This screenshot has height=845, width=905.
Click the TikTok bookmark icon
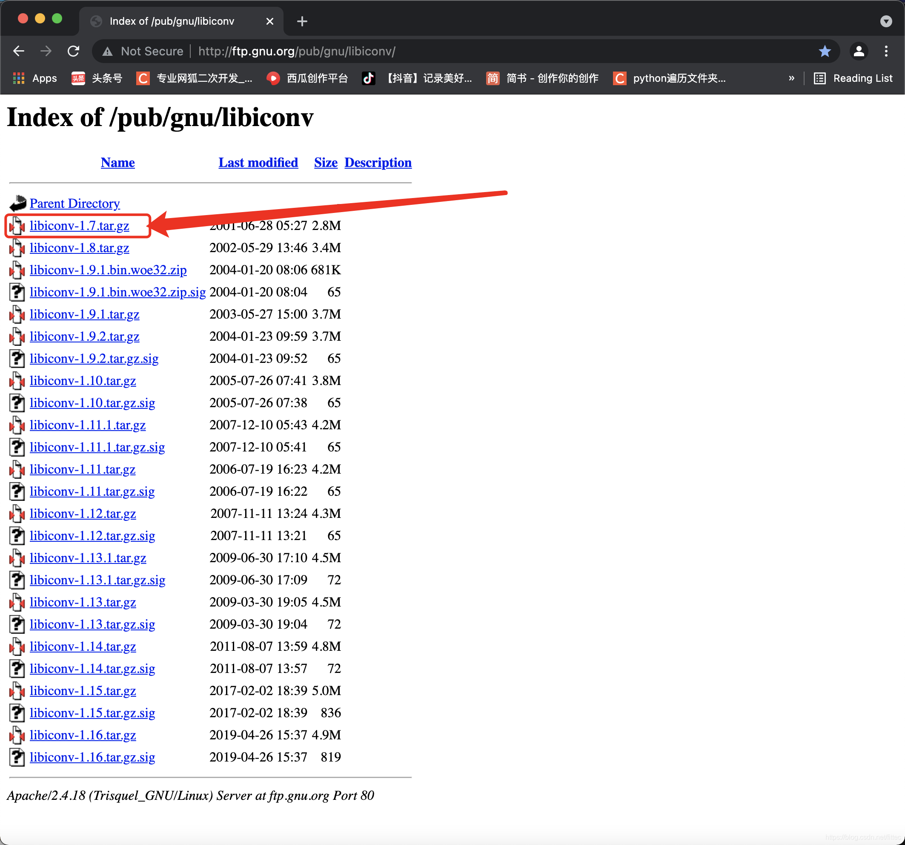click(368, 78)
